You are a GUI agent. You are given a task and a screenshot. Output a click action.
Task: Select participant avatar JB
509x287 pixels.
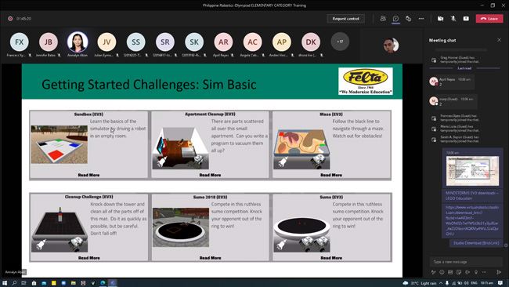click(49, 42)
